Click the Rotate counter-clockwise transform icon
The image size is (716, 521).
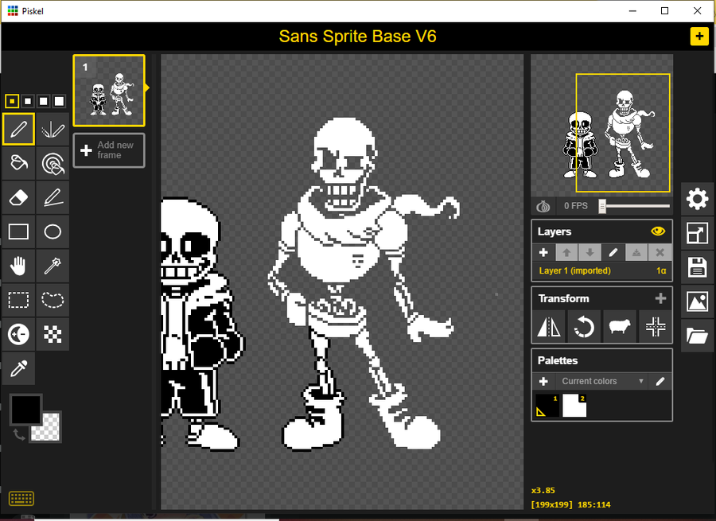(x=584, y=327)
